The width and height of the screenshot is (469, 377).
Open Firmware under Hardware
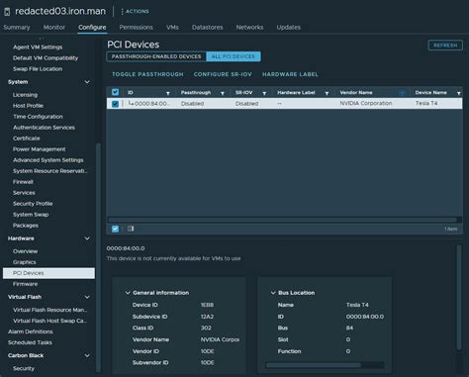(25, 284)
